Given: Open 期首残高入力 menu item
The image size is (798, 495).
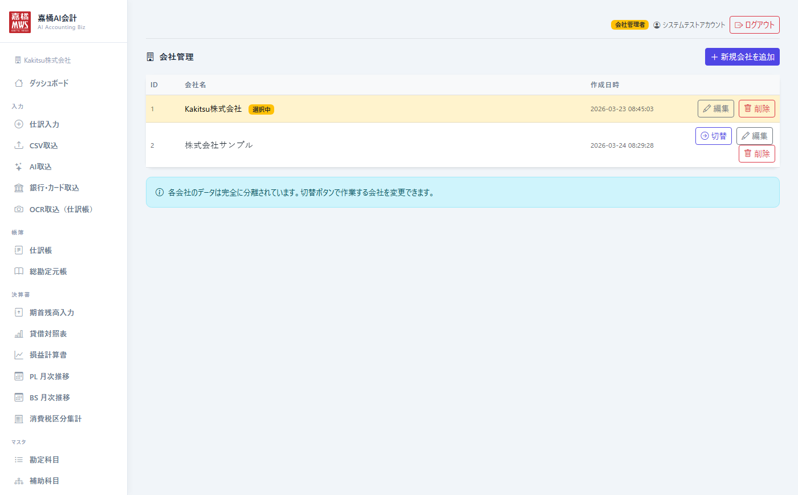Looking at the screenshot, I should tap(63, 313).
